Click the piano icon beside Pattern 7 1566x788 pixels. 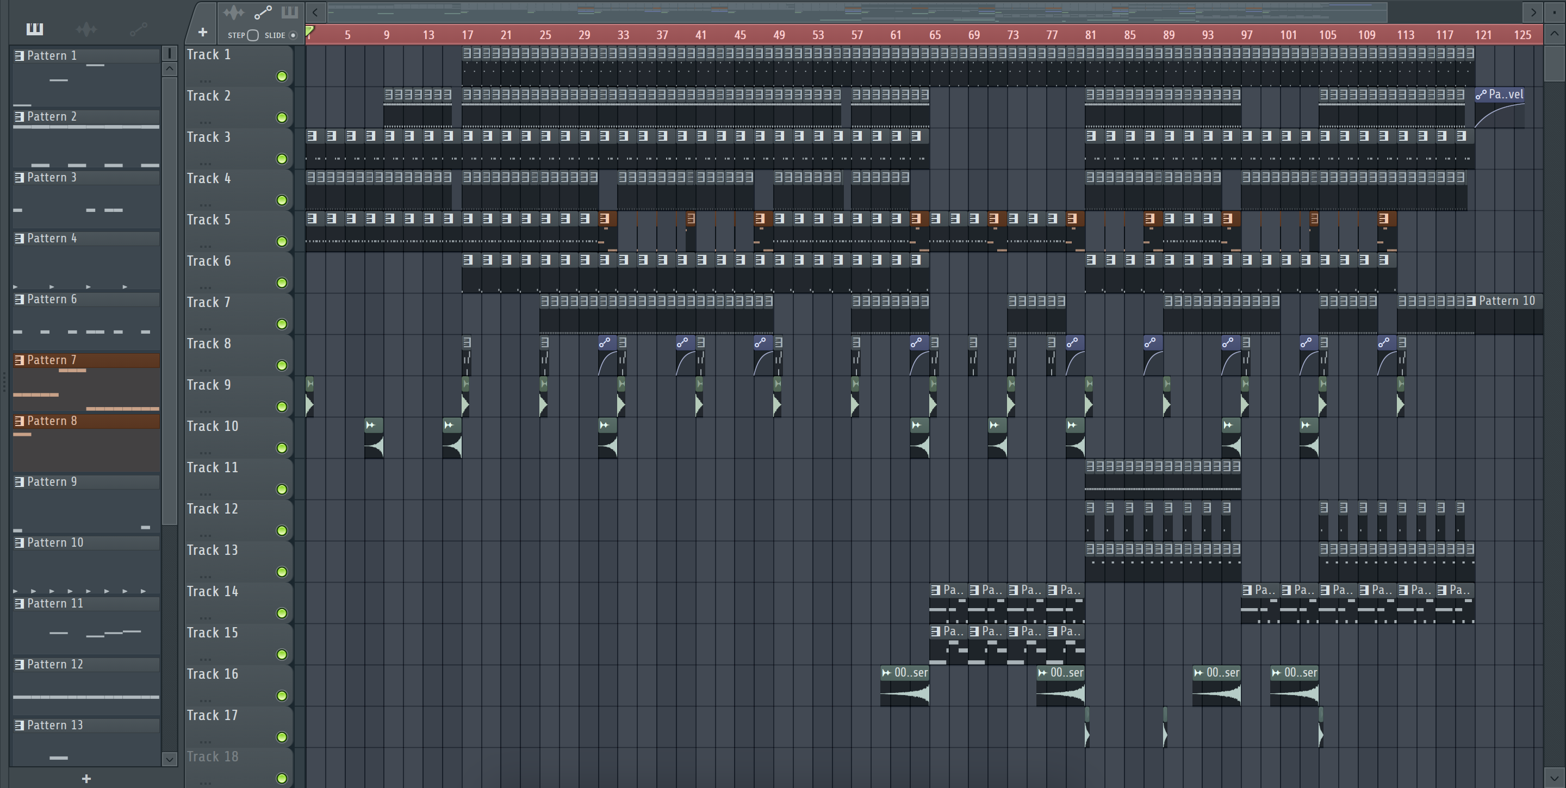(x=19, y=360)
